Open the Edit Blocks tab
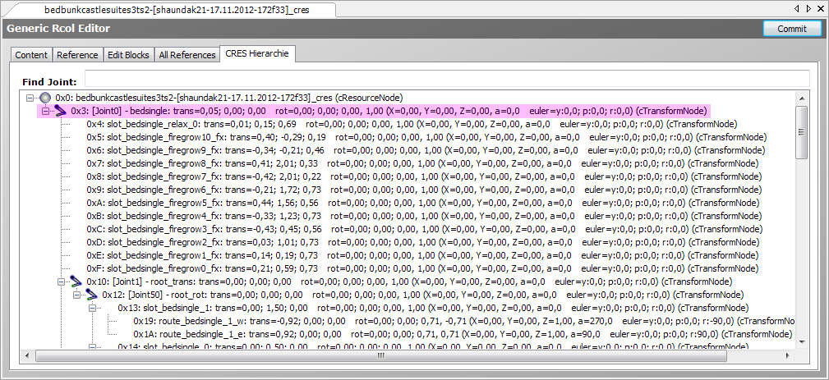 [129, 55]
